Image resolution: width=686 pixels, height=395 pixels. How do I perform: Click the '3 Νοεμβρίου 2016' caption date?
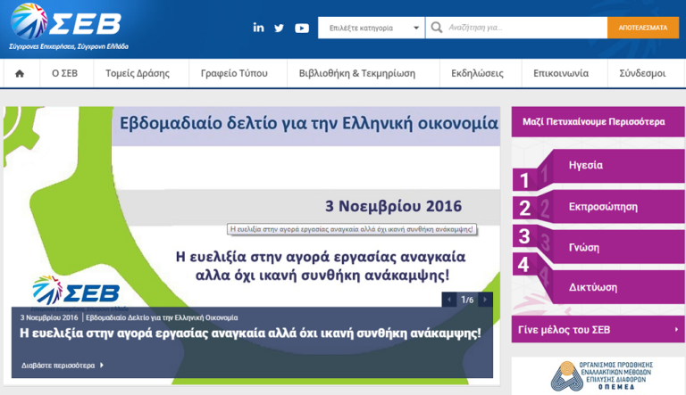pos(49,317)
